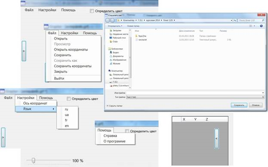Tick Определить цвет checkbox beside Настройки menu

(x=68, y=99)
